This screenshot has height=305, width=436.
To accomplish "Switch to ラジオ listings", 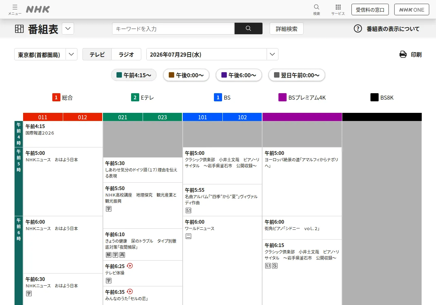I will pyautogui.click(x=126, y=54).
